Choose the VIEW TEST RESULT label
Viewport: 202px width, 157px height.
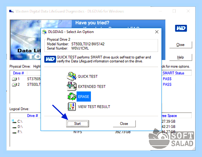coord(94,107)
